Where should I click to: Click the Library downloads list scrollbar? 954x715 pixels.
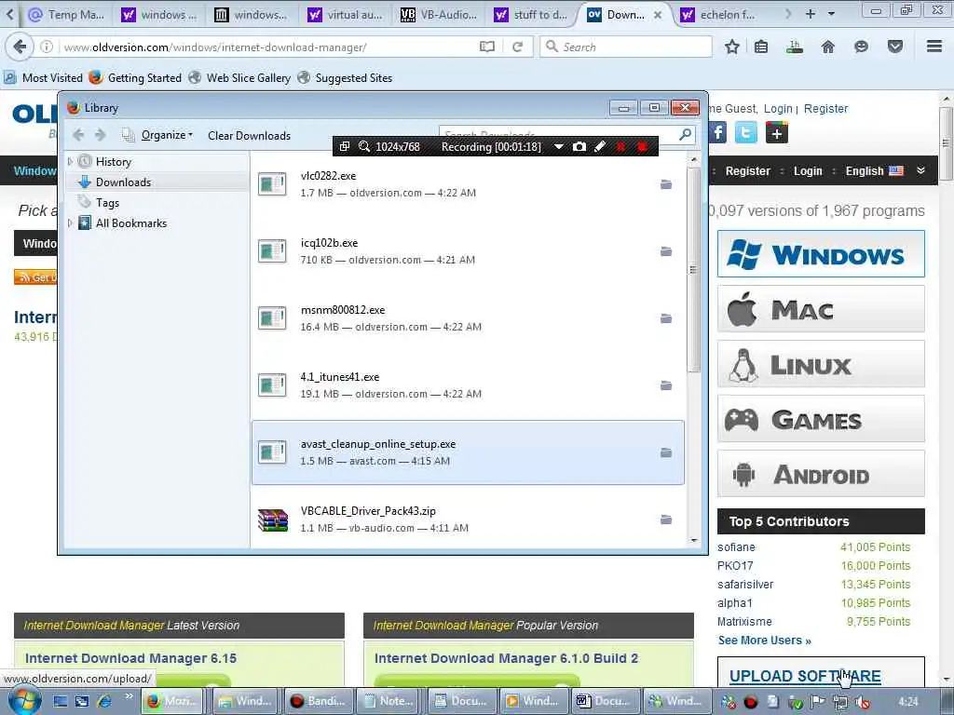[693, 269]
